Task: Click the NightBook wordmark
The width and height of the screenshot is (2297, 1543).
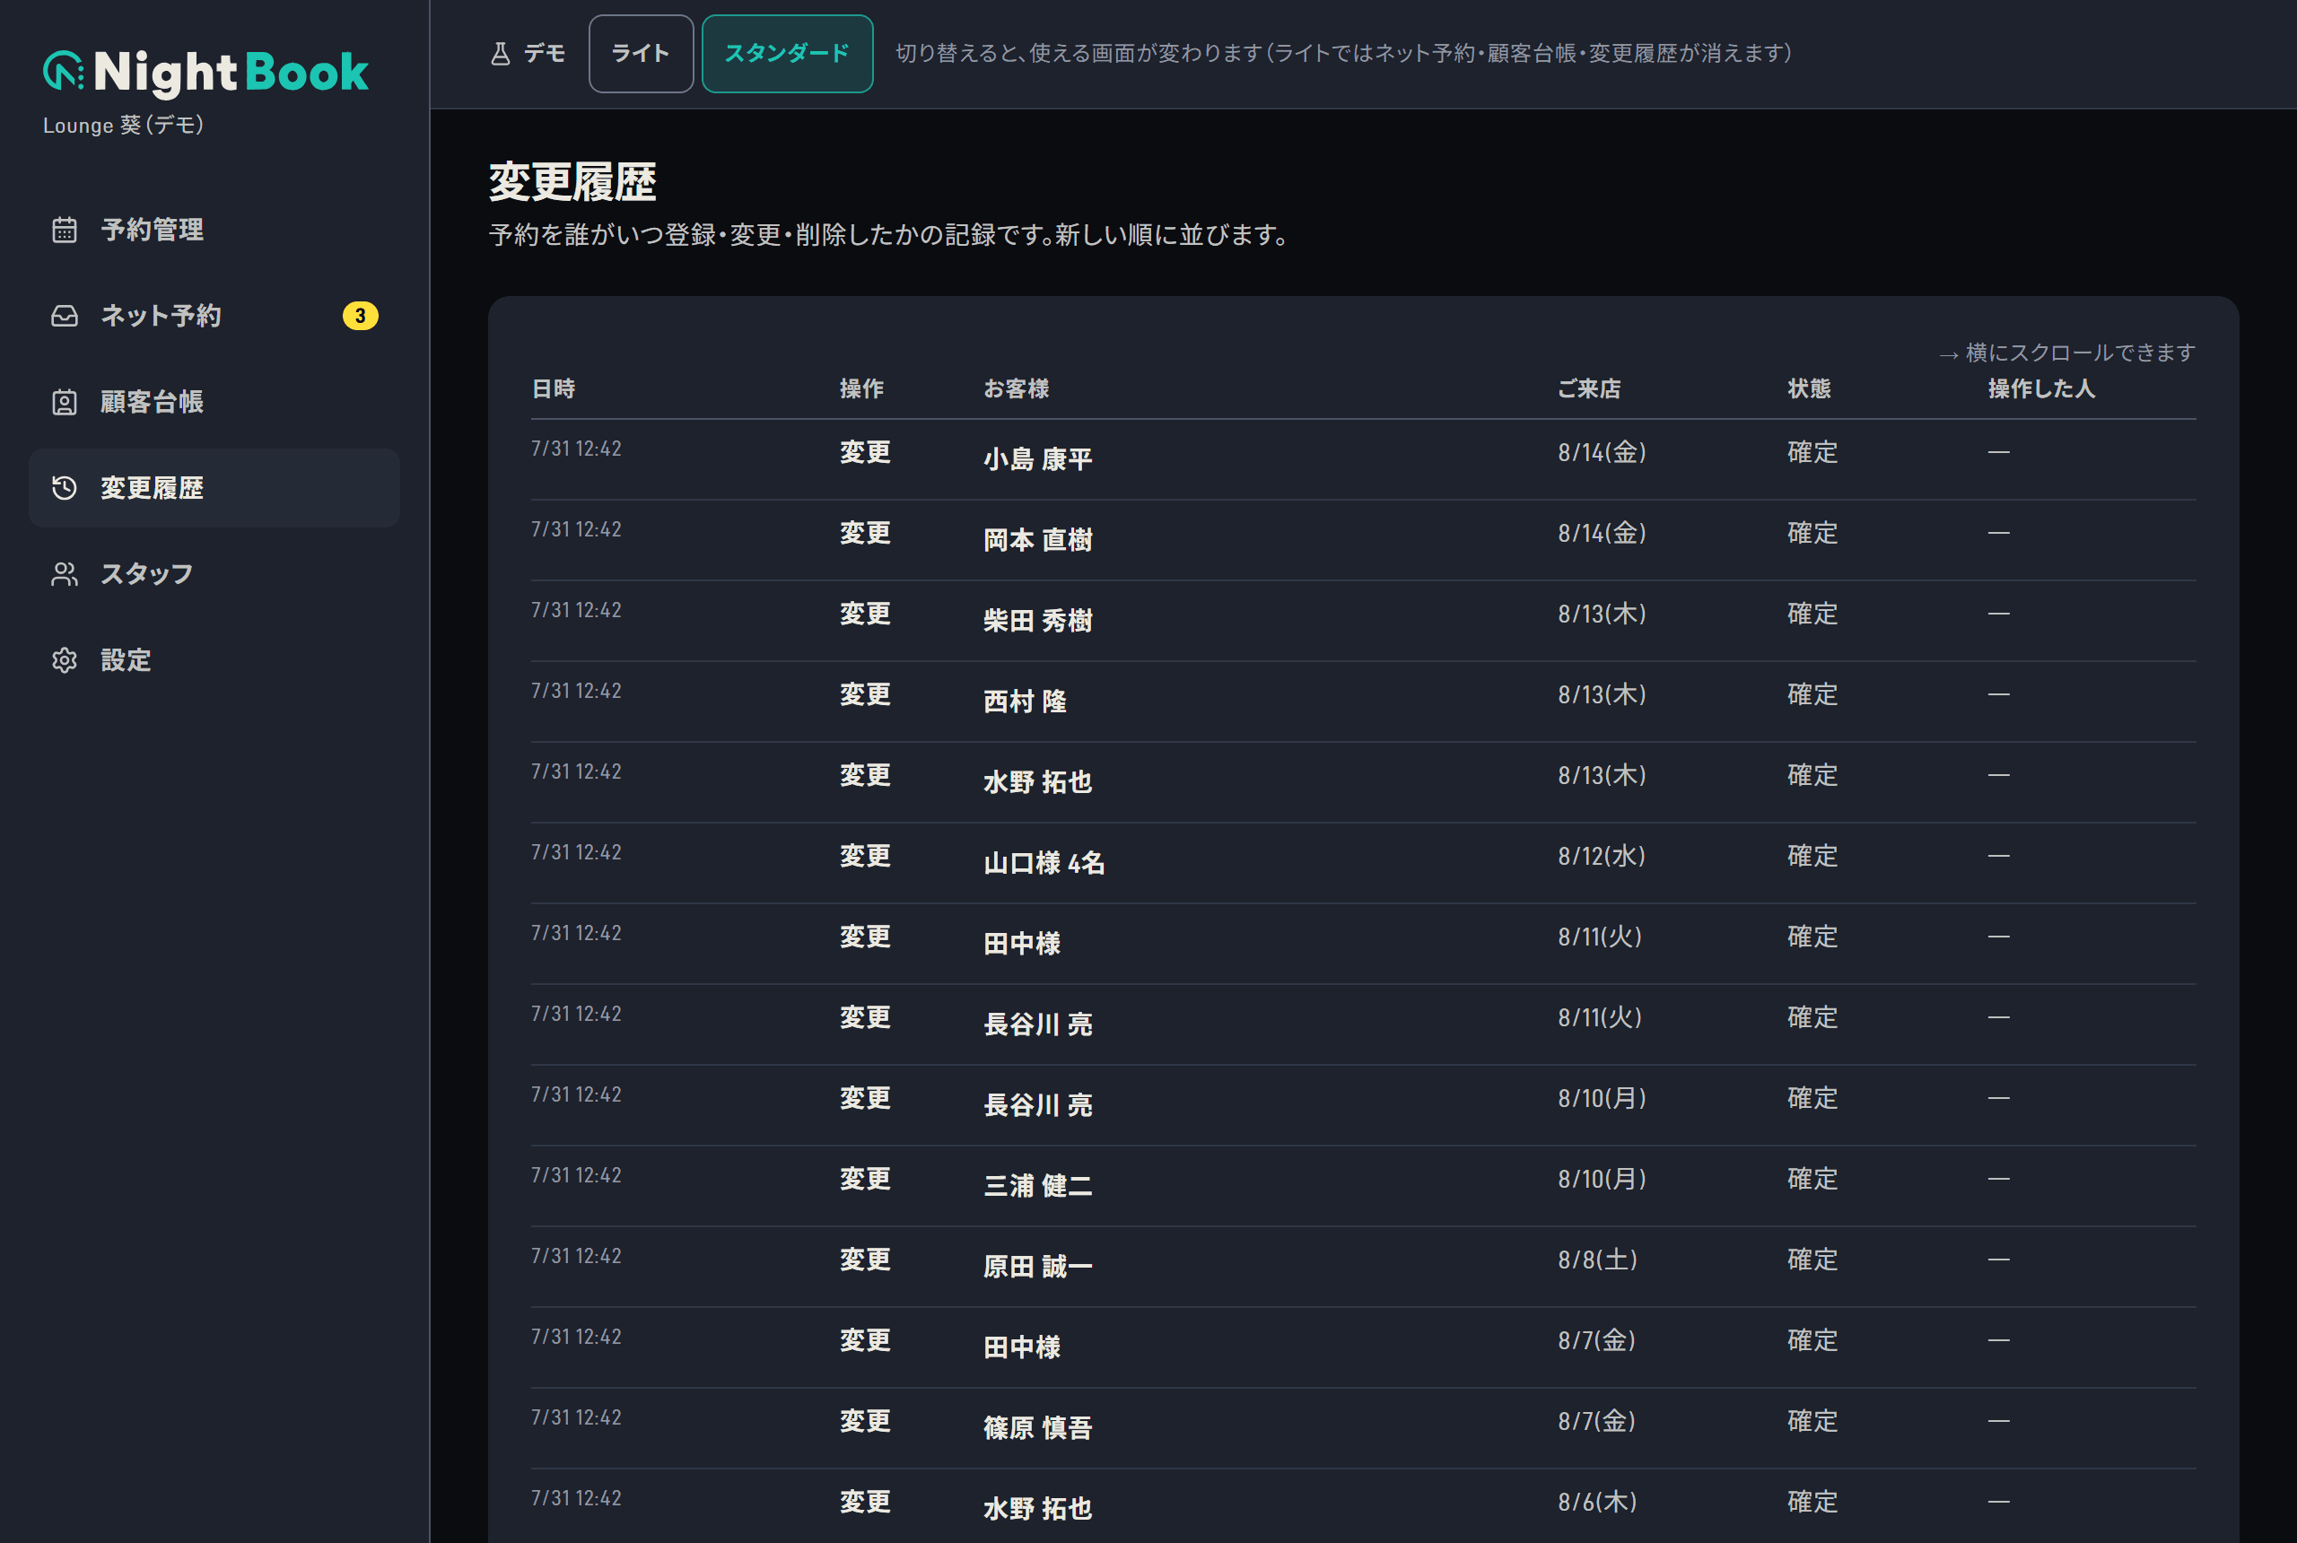Action: [231, 72]
